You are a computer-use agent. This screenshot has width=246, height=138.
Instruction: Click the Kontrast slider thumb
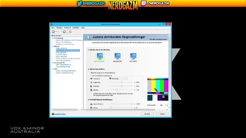121,86
